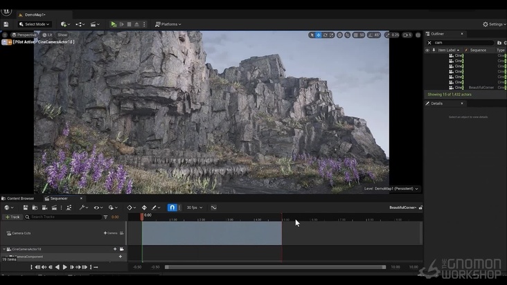Click the Track add button in Sequencer
This screenshot has height=285, width=507.
tap(12, 217)
